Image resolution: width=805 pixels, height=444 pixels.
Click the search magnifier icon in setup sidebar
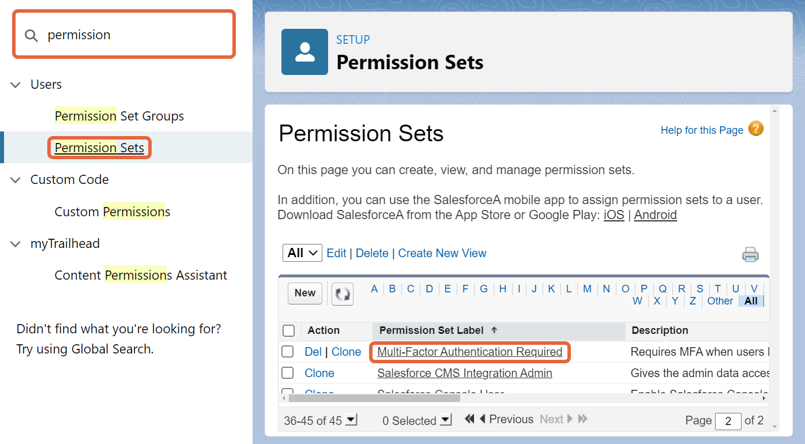tap(32, 35)
